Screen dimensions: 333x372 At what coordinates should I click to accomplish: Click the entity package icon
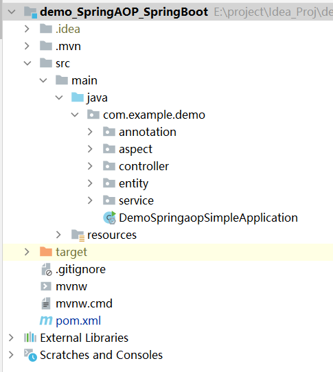[109, 183]
